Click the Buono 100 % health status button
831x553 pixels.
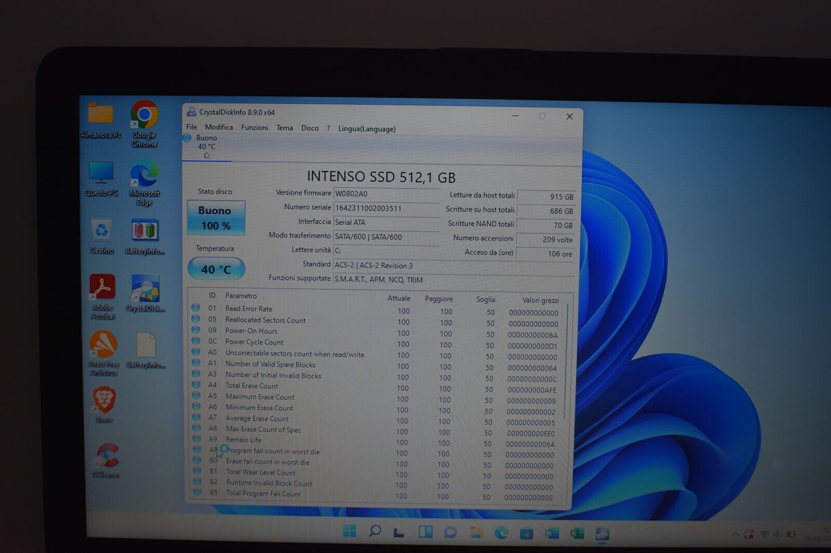216,218
